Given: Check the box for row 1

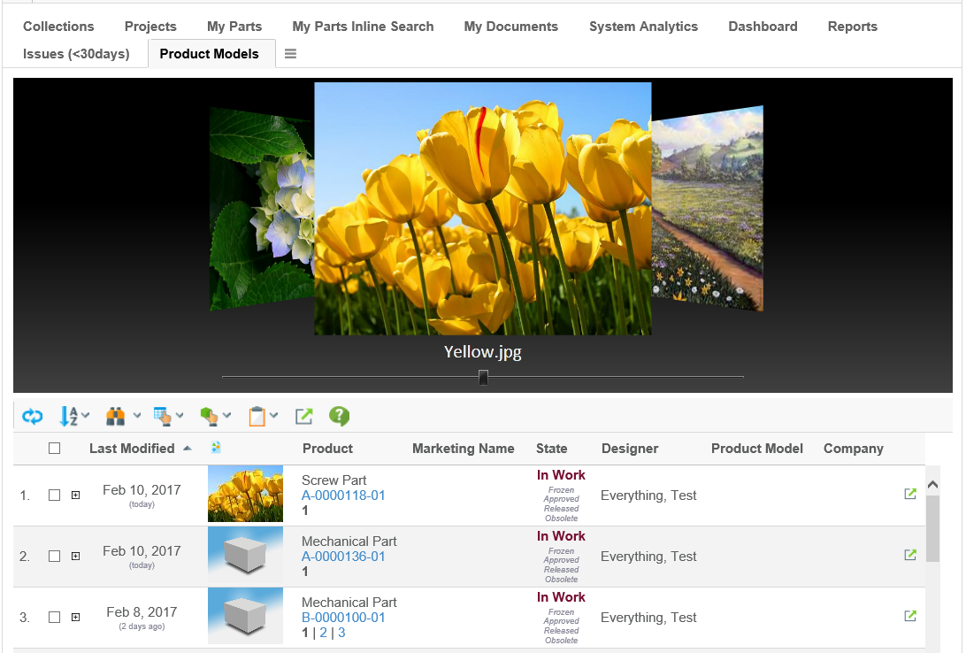Looking at the screenshot, I should coord(55,496).
